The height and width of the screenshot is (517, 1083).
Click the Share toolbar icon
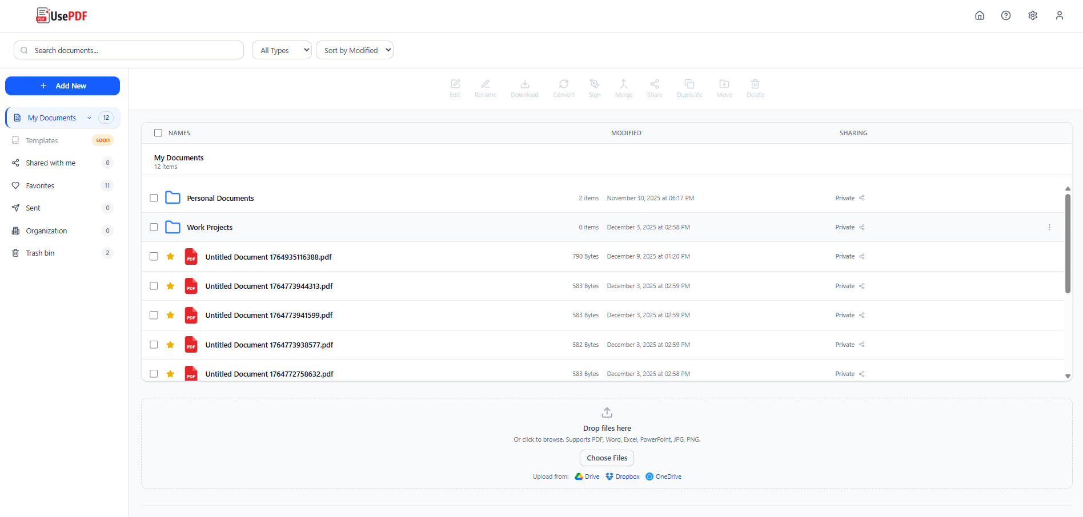(655, 88)
